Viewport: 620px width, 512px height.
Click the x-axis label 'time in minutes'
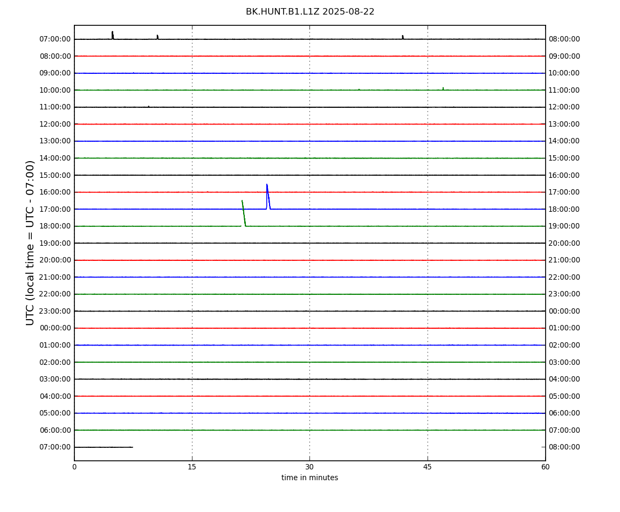click(309, 478)
